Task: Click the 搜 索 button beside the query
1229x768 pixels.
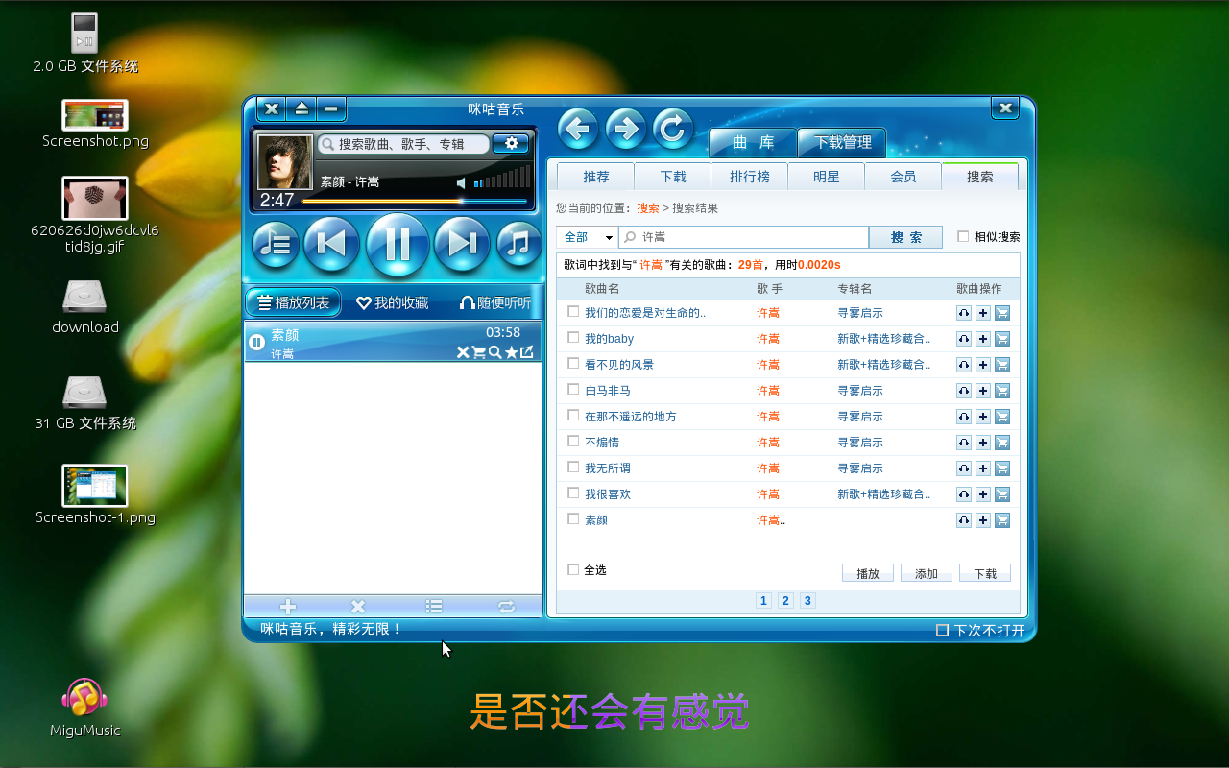Action: tap(905, 237)
